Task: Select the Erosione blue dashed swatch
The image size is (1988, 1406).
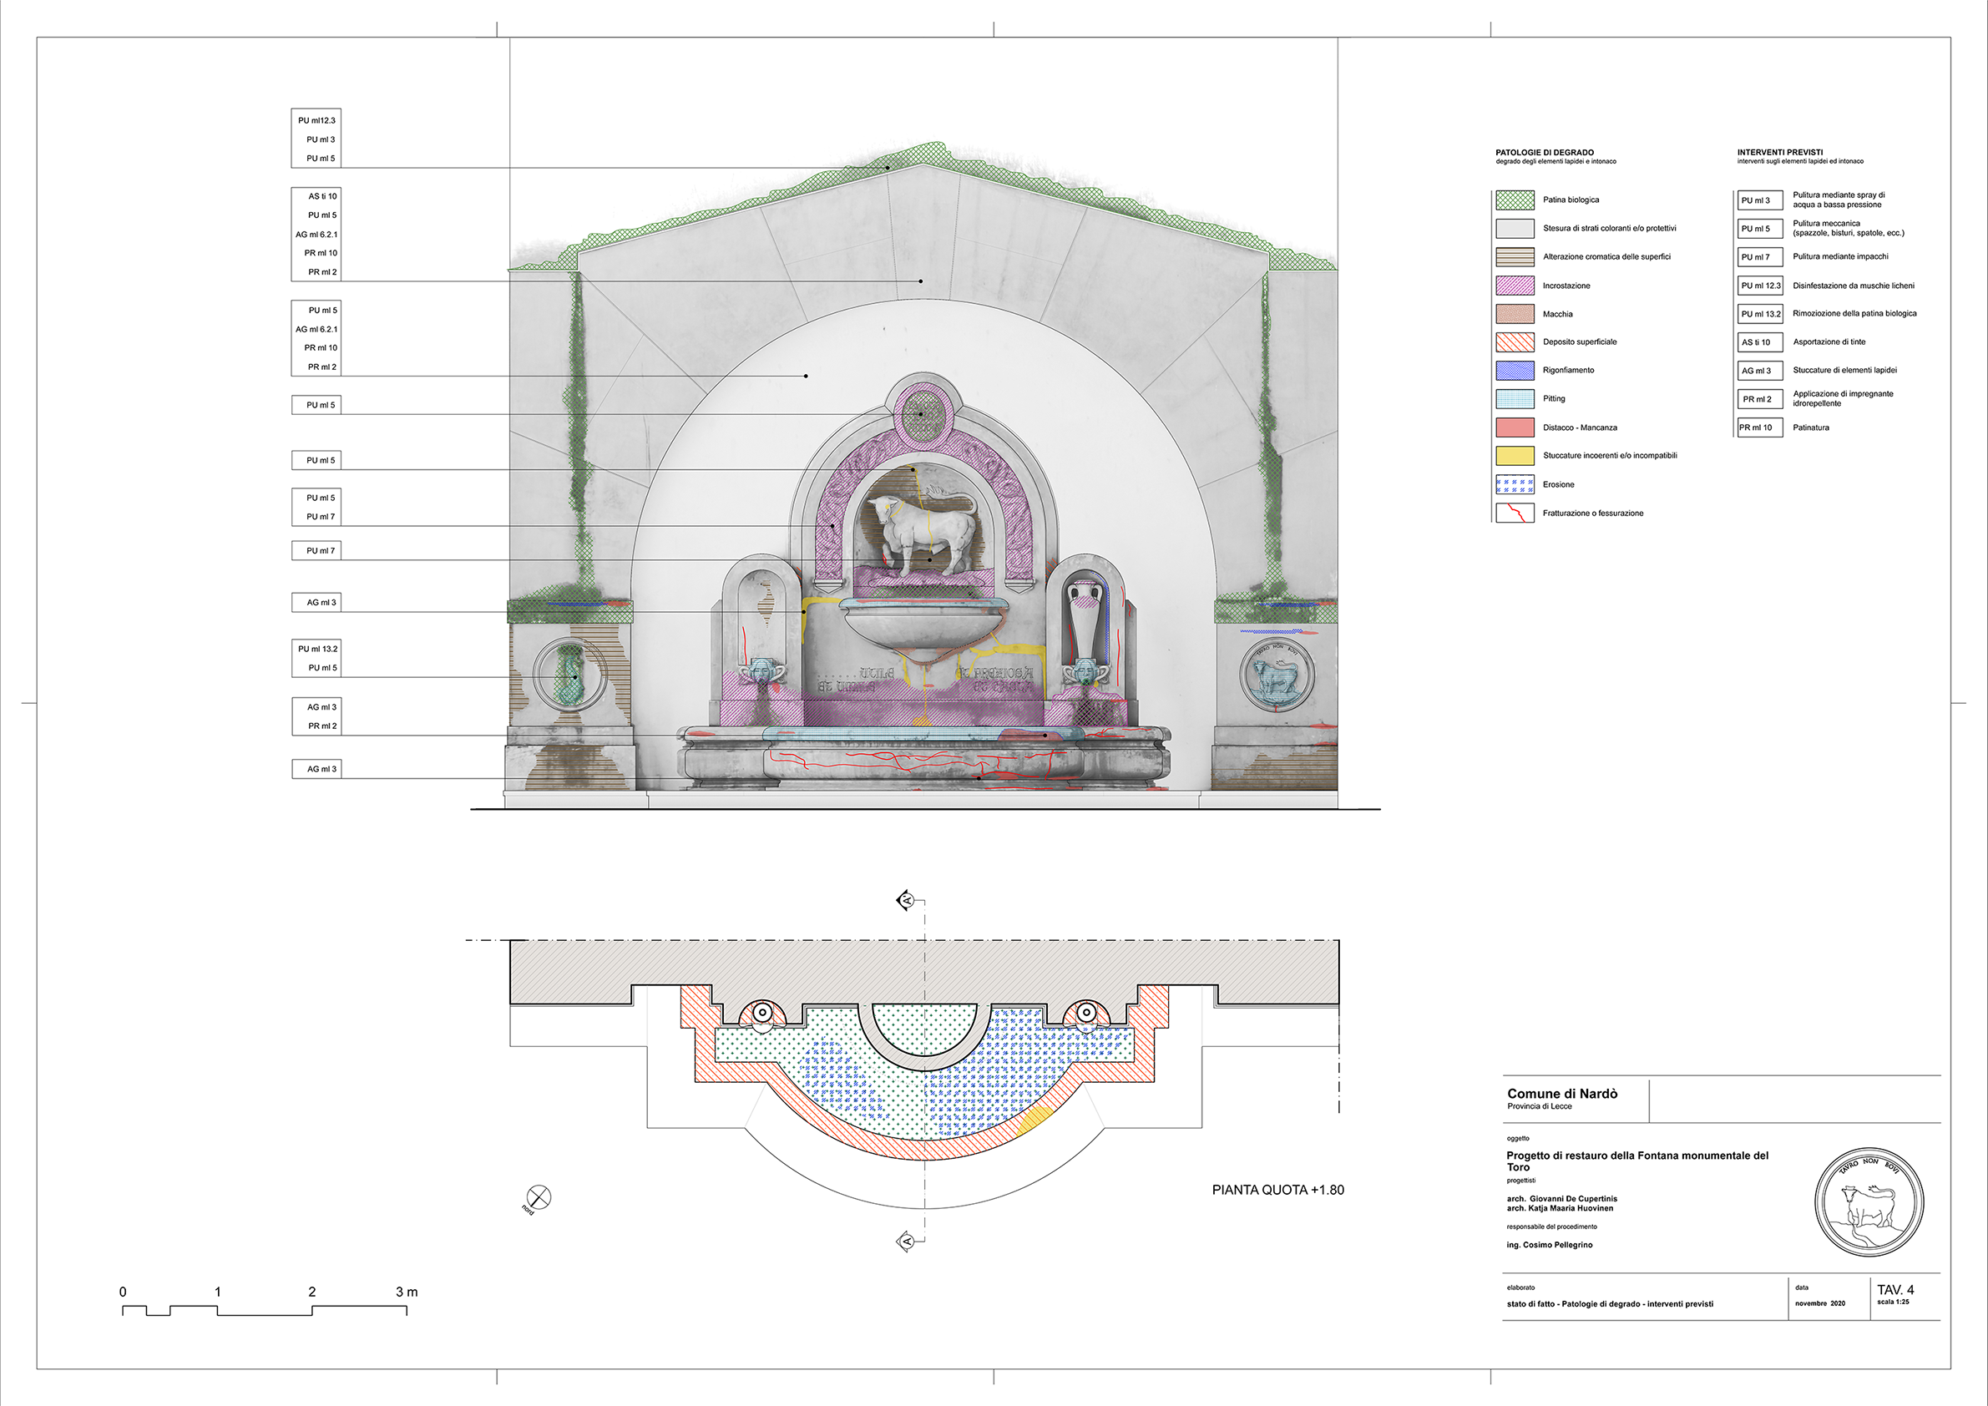Action: pyautogui.click(x=1515, y=485)
